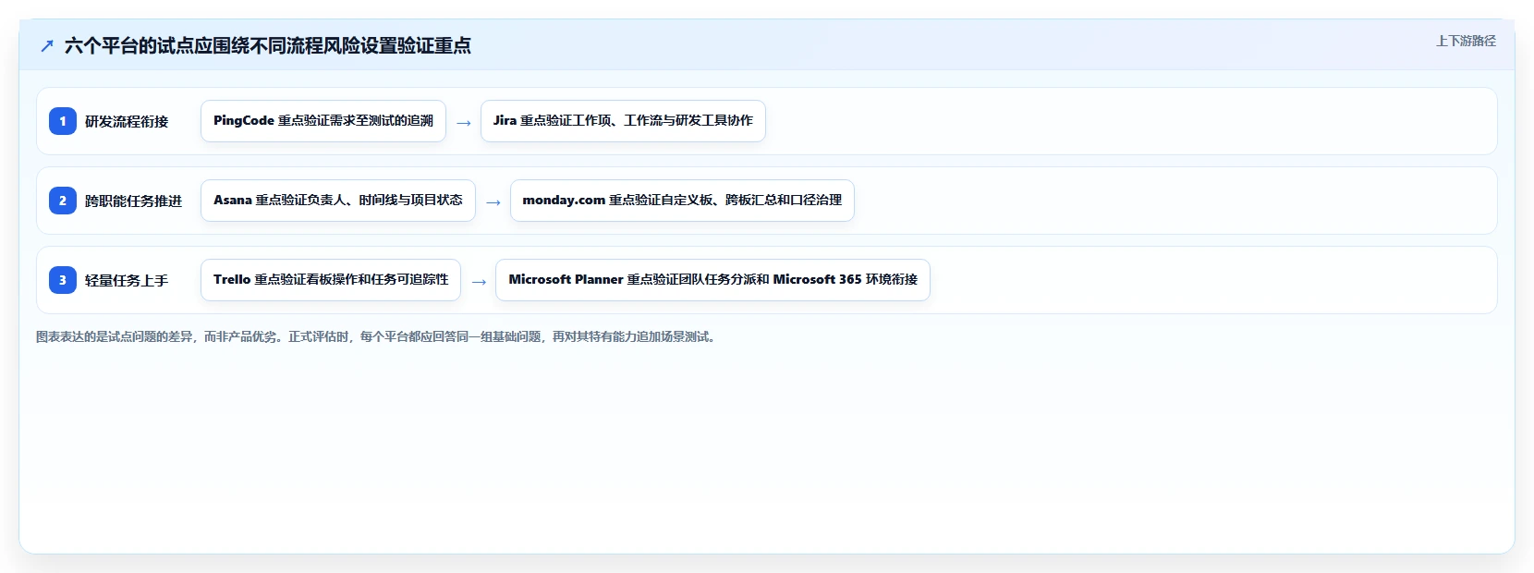Open the Jira 重点验证工作项 card
The image size is (1534, 573).
click(x=623, y=121)
